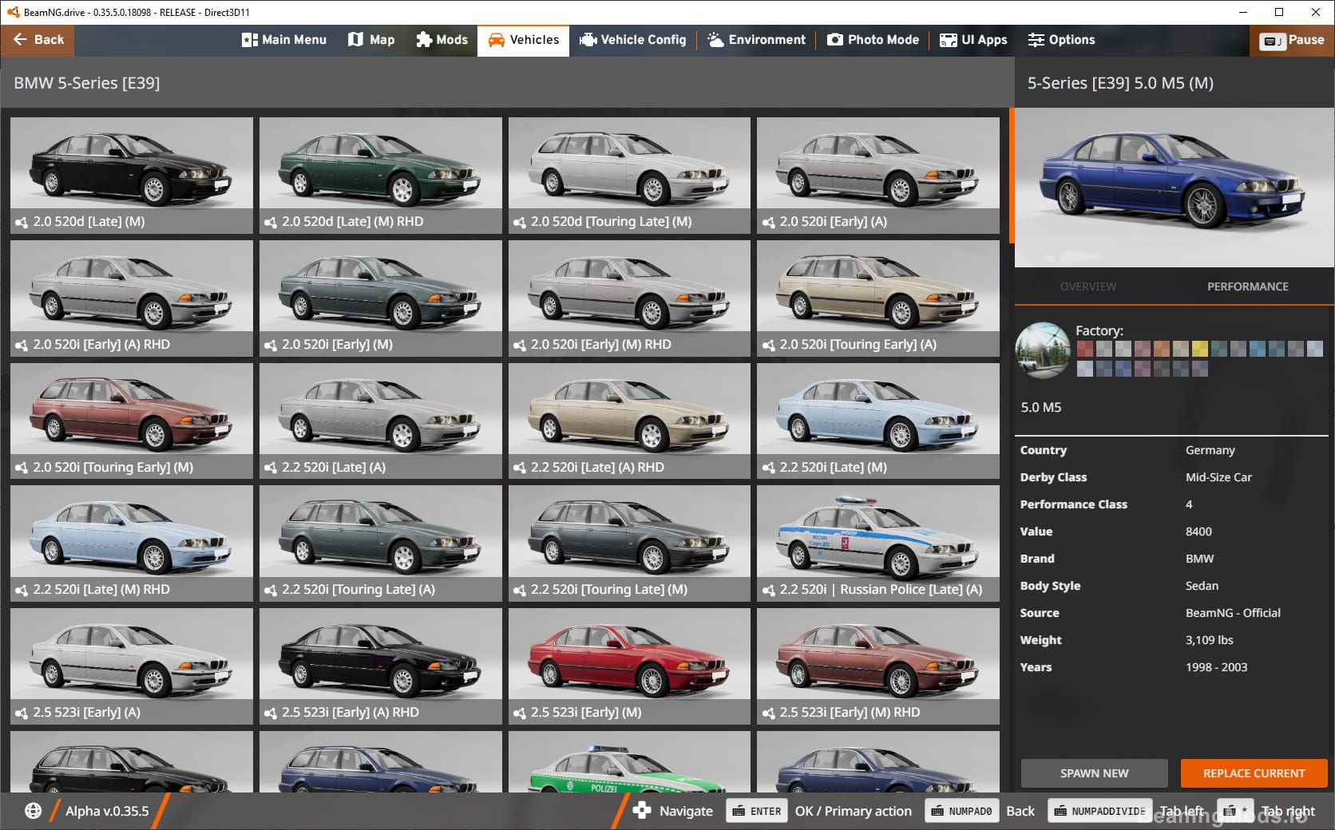The image size is (1335, 830).
Task: Select the 2.2 520i [Late] (A) silver sedan
Action: 381,421
